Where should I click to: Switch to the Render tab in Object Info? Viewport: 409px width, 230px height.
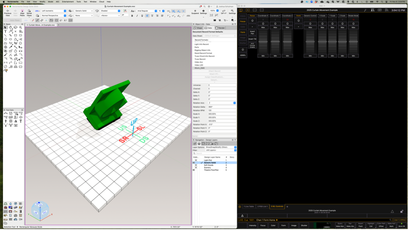(220, 28)
